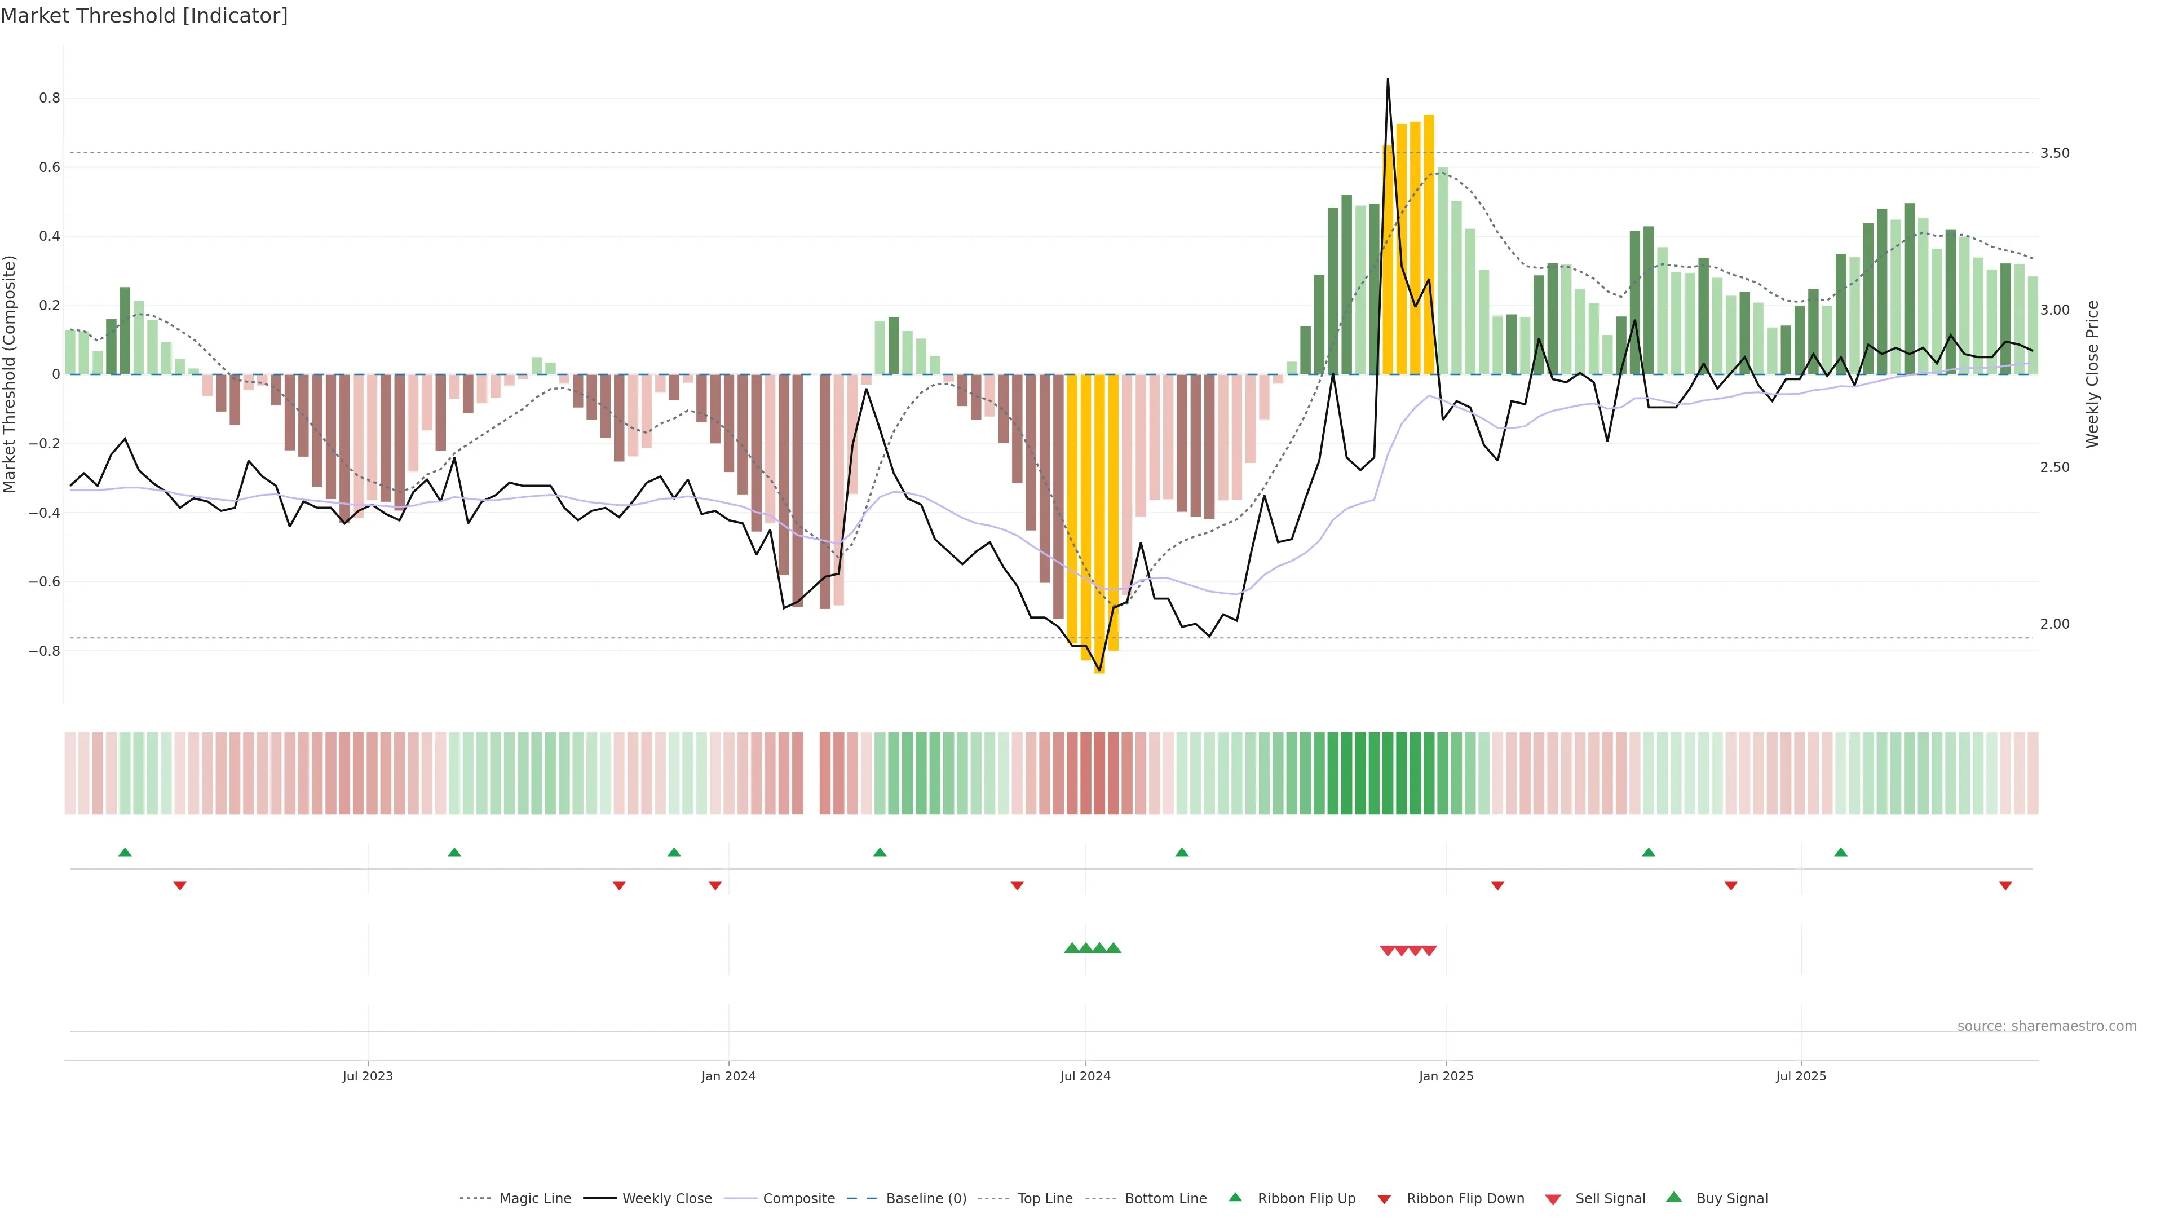Toggle the Baseline (0) legend entry
The height and width of the screenshot is (1218, 2165).
click(925, 1199)
